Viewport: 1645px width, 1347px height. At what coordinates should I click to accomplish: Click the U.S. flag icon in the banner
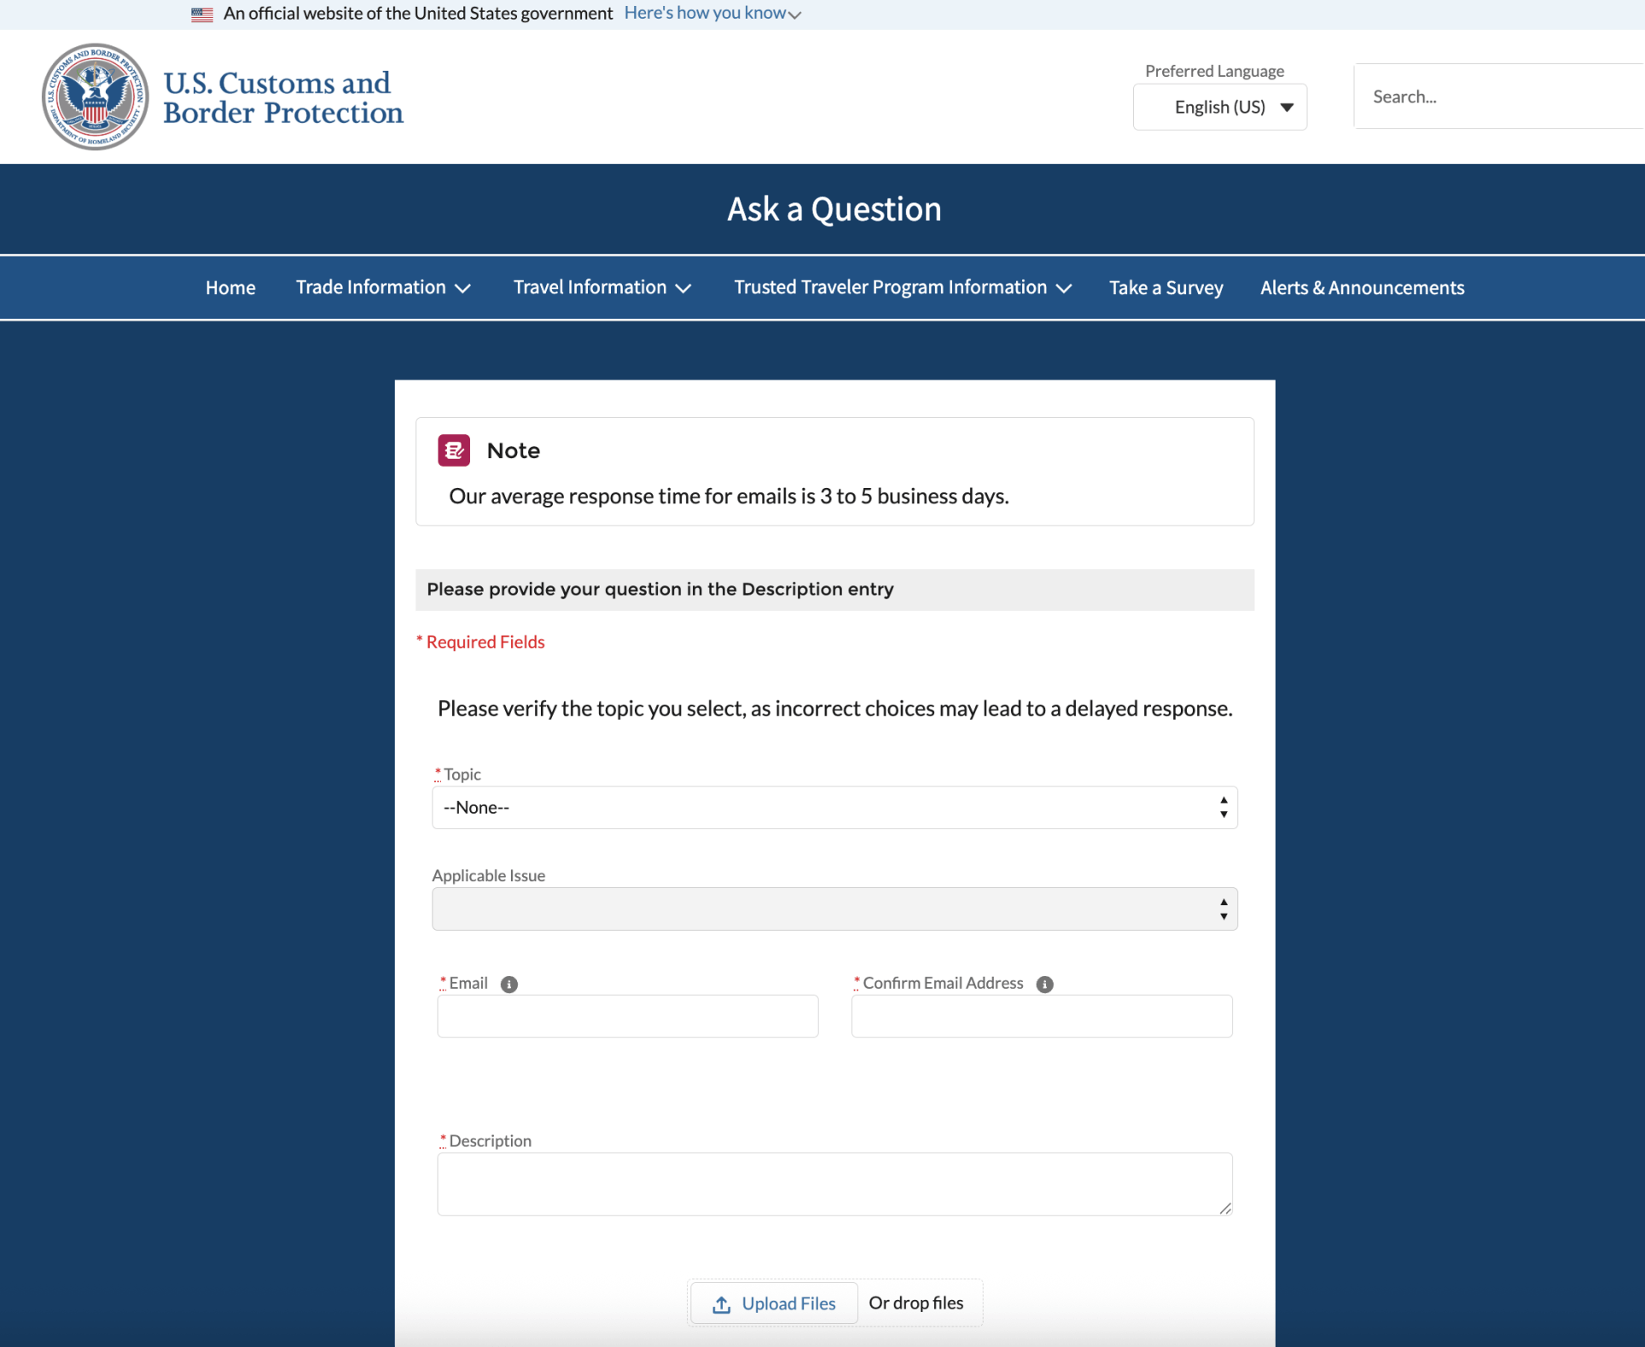coord(201,14)
